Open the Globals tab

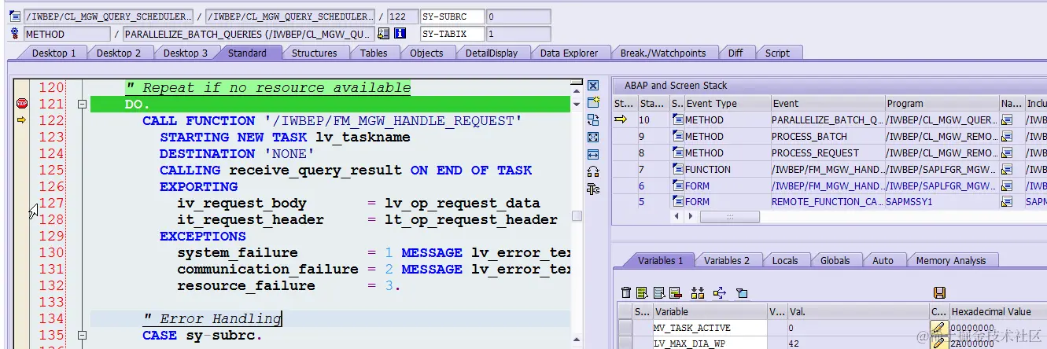(835, 260)
